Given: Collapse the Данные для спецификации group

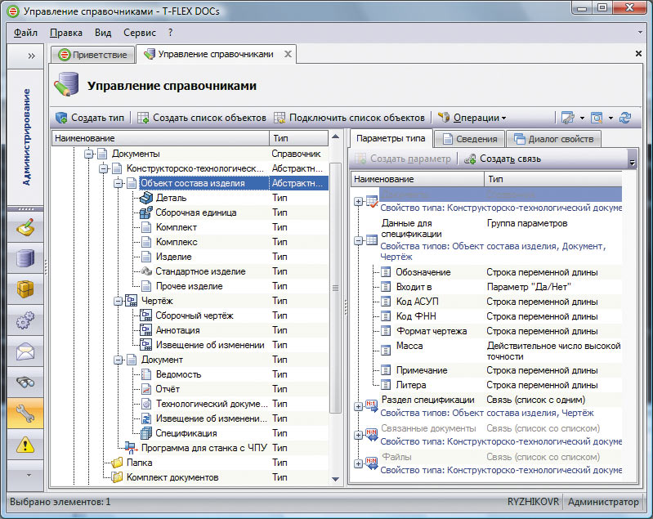Looking at the screenshot, I should [358, 240].
